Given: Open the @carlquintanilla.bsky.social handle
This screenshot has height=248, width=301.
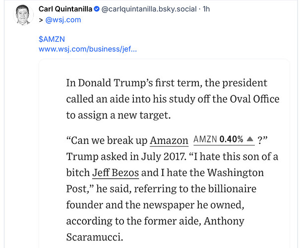Looking at the screenshot, I should (x=149, y=9).
